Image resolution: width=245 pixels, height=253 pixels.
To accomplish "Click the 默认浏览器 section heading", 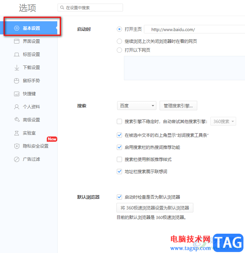I will 88,197.
